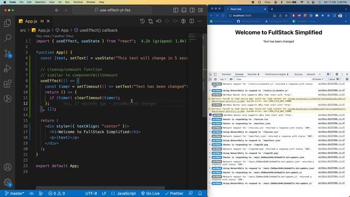Open the Recorder tab in DevTools
Image resolution: width=350 pixels, height=197 pixels.
[x=253, y=74]
